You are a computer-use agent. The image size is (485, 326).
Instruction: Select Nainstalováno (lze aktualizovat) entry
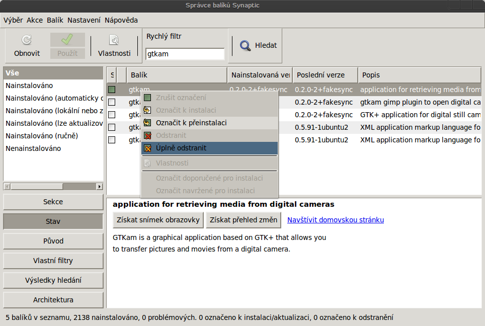(x=53, y=123)
